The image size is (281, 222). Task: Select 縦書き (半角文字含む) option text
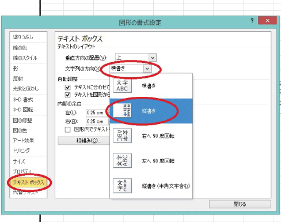click(166, 186)
